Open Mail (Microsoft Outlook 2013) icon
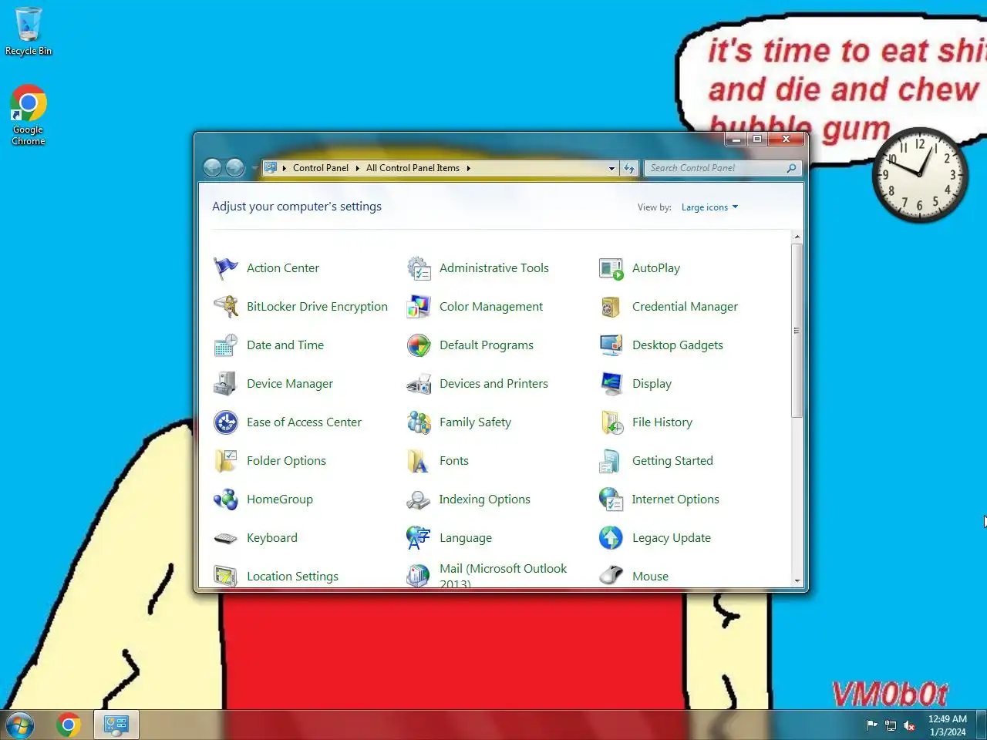 click(x=418, y=576)
